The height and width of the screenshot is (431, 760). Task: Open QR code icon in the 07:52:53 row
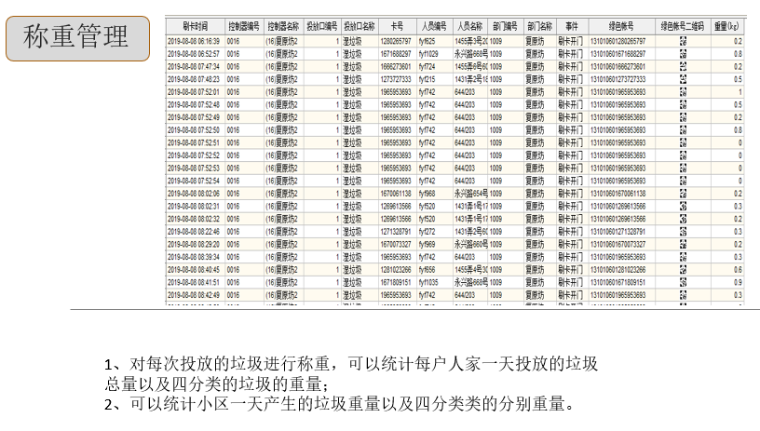683,168
